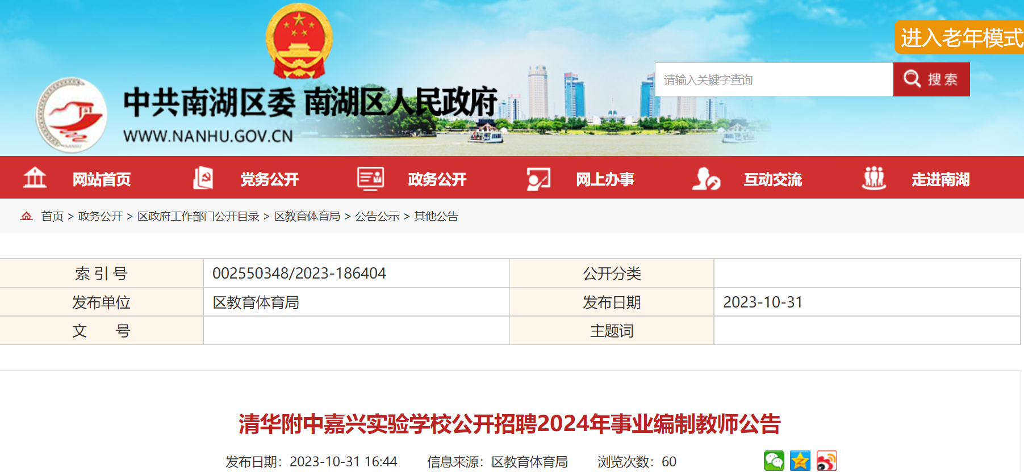The image size is (1024, 472).
Task: Open the 政务公开 navigation menu
Action: click(x=437, y=179)
